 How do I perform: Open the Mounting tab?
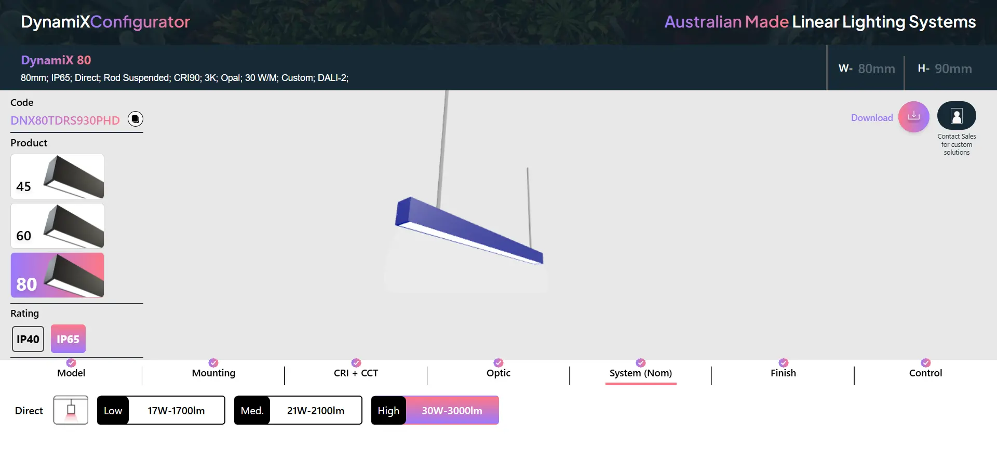pyautogui.click(x=213, y=373)
